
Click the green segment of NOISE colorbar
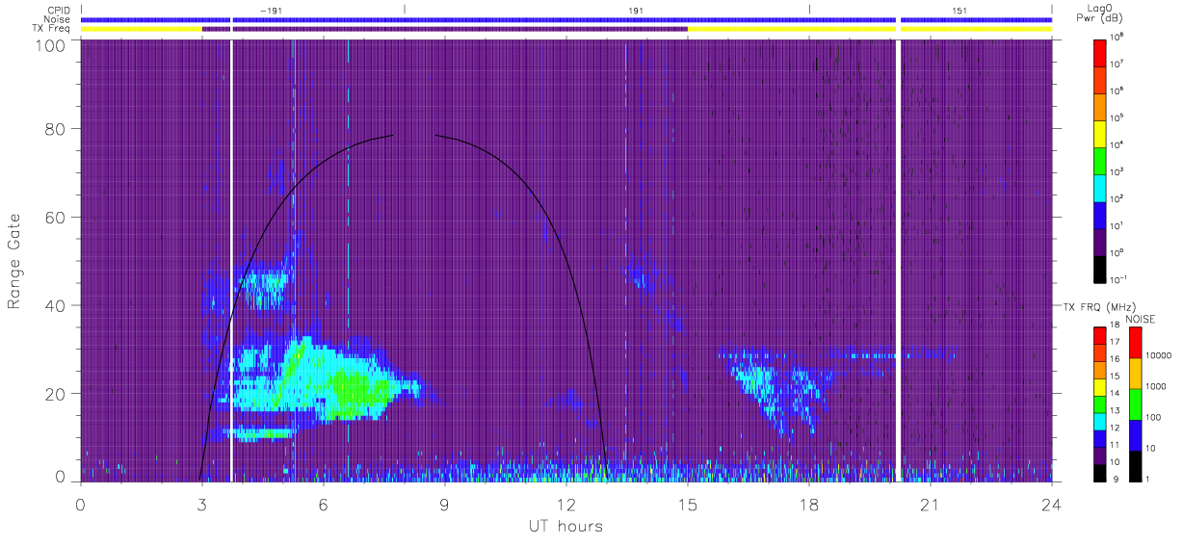coord(1135,403)
